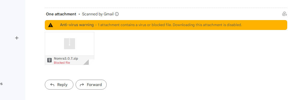Click the zip archive icon in the preview

(x=70, y=44)
